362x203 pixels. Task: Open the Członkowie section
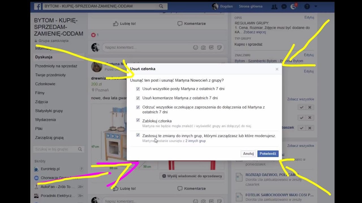45,84
